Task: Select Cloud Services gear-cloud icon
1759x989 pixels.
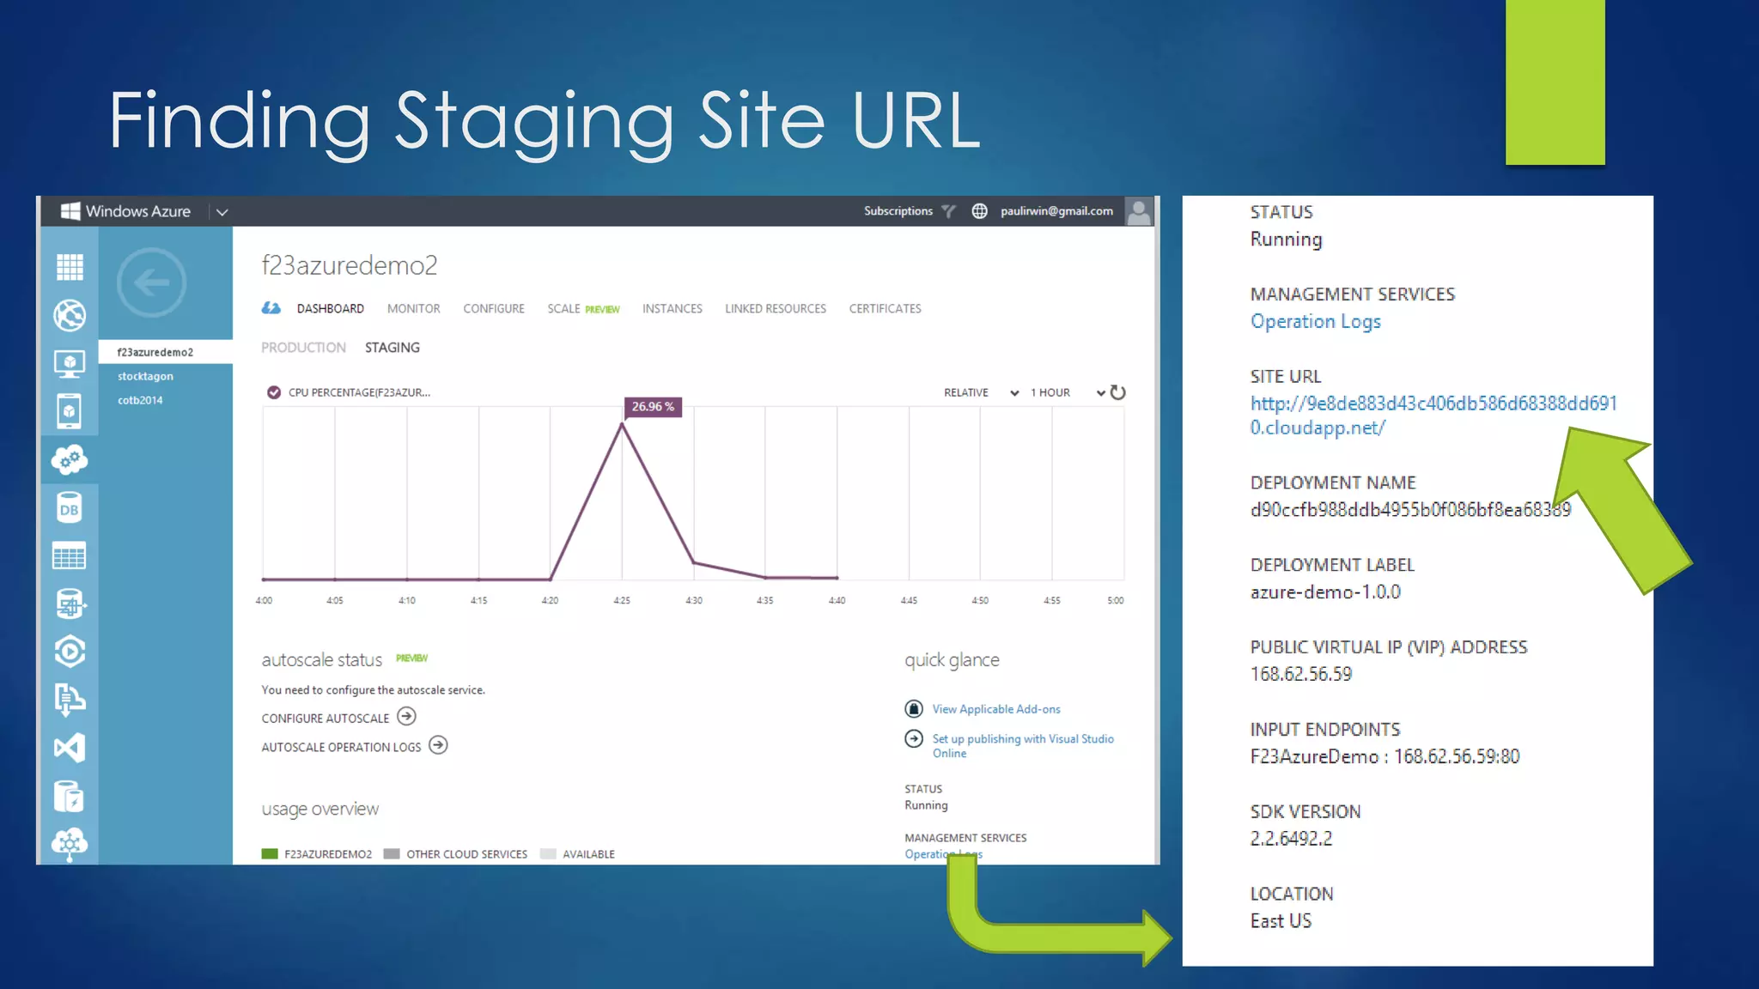Action: point(70,460)
